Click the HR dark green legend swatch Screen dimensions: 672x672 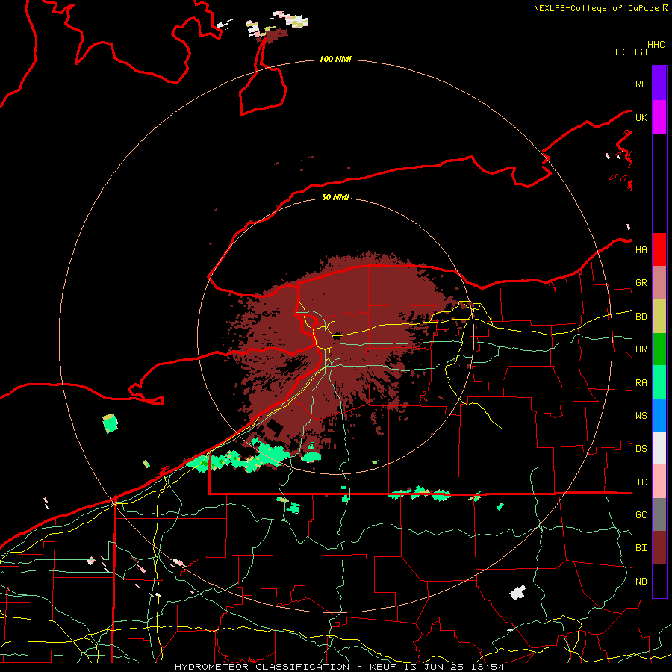[659, 349]
